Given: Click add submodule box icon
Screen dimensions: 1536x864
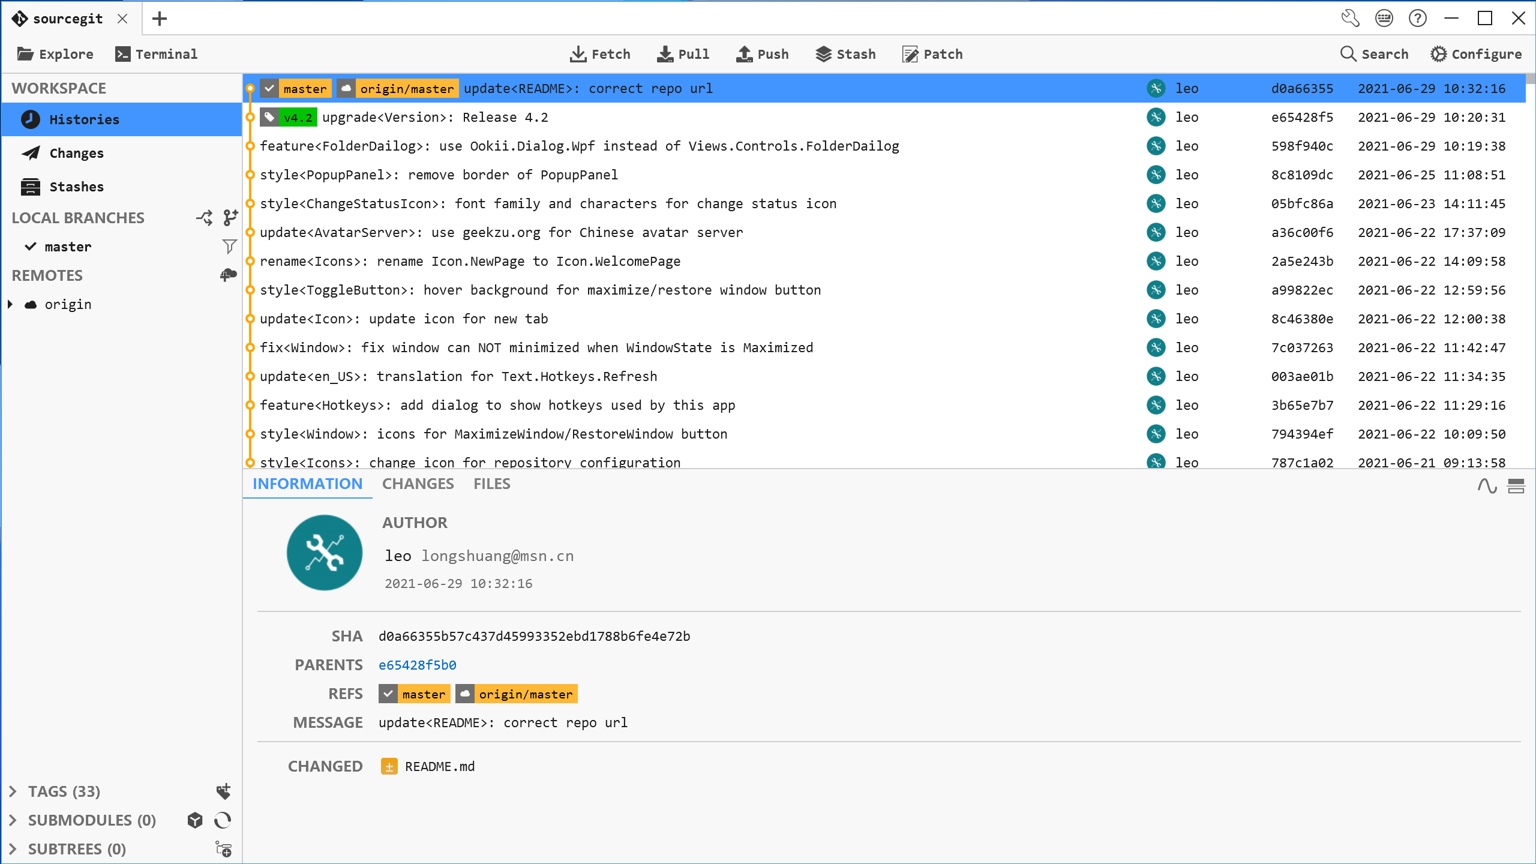Looking at the screenshot, I should (195, 820).
